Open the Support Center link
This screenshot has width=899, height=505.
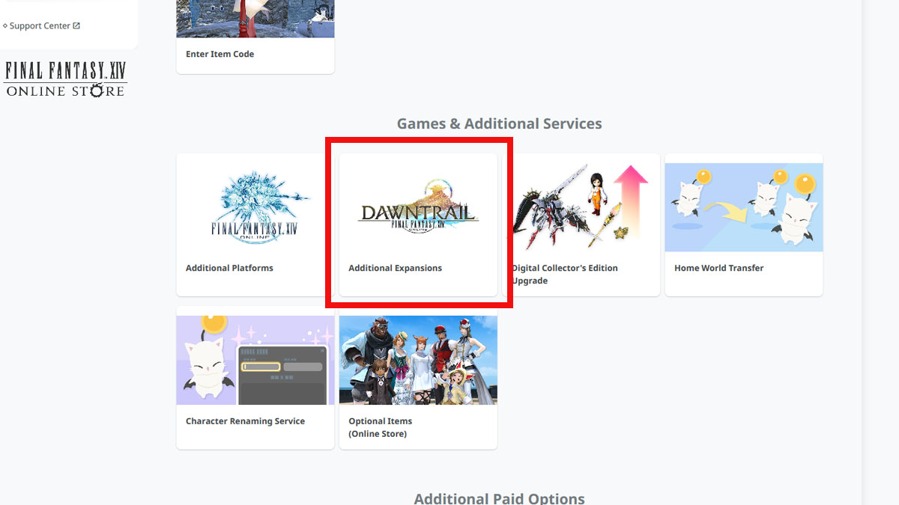tap(39, 25)
